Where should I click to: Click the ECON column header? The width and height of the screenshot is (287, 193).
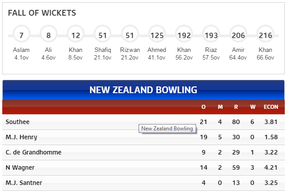click(271, 107)
